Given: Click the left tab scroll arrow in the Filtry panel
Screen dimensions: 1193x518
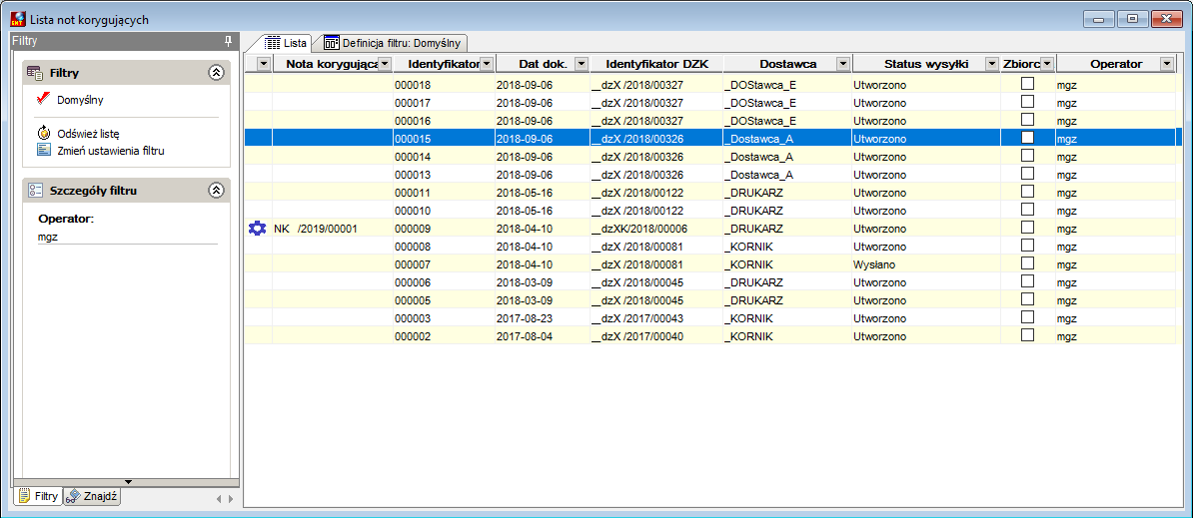Looking at the screenshot, I should (x=219, y=499).
